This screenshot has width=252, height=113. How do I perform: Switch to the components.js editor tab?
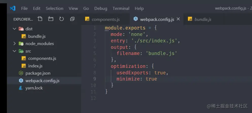[x=105, y=20]
